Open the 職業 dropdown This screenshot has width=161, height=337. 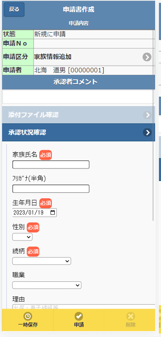click(47, 285)
